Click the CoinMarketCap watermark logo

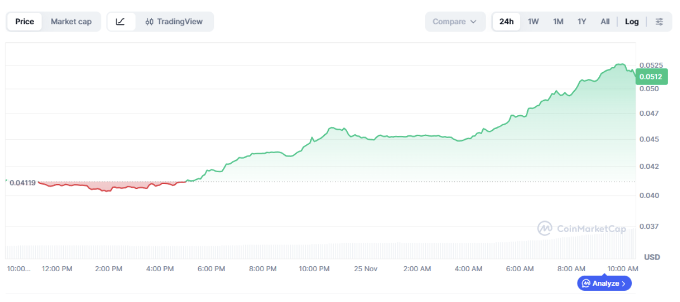(544, 228)
